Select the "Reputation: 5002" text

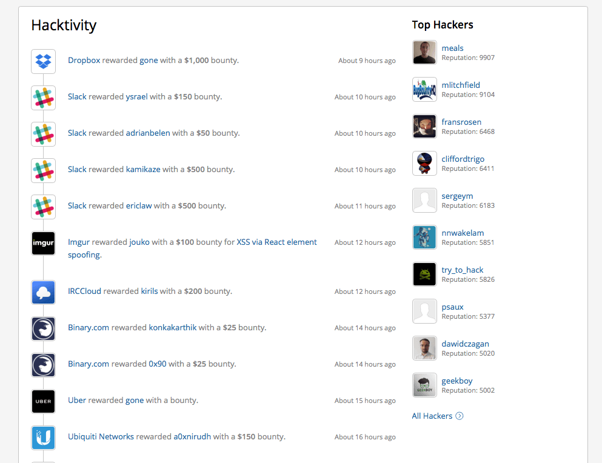[x=468, y=390]
